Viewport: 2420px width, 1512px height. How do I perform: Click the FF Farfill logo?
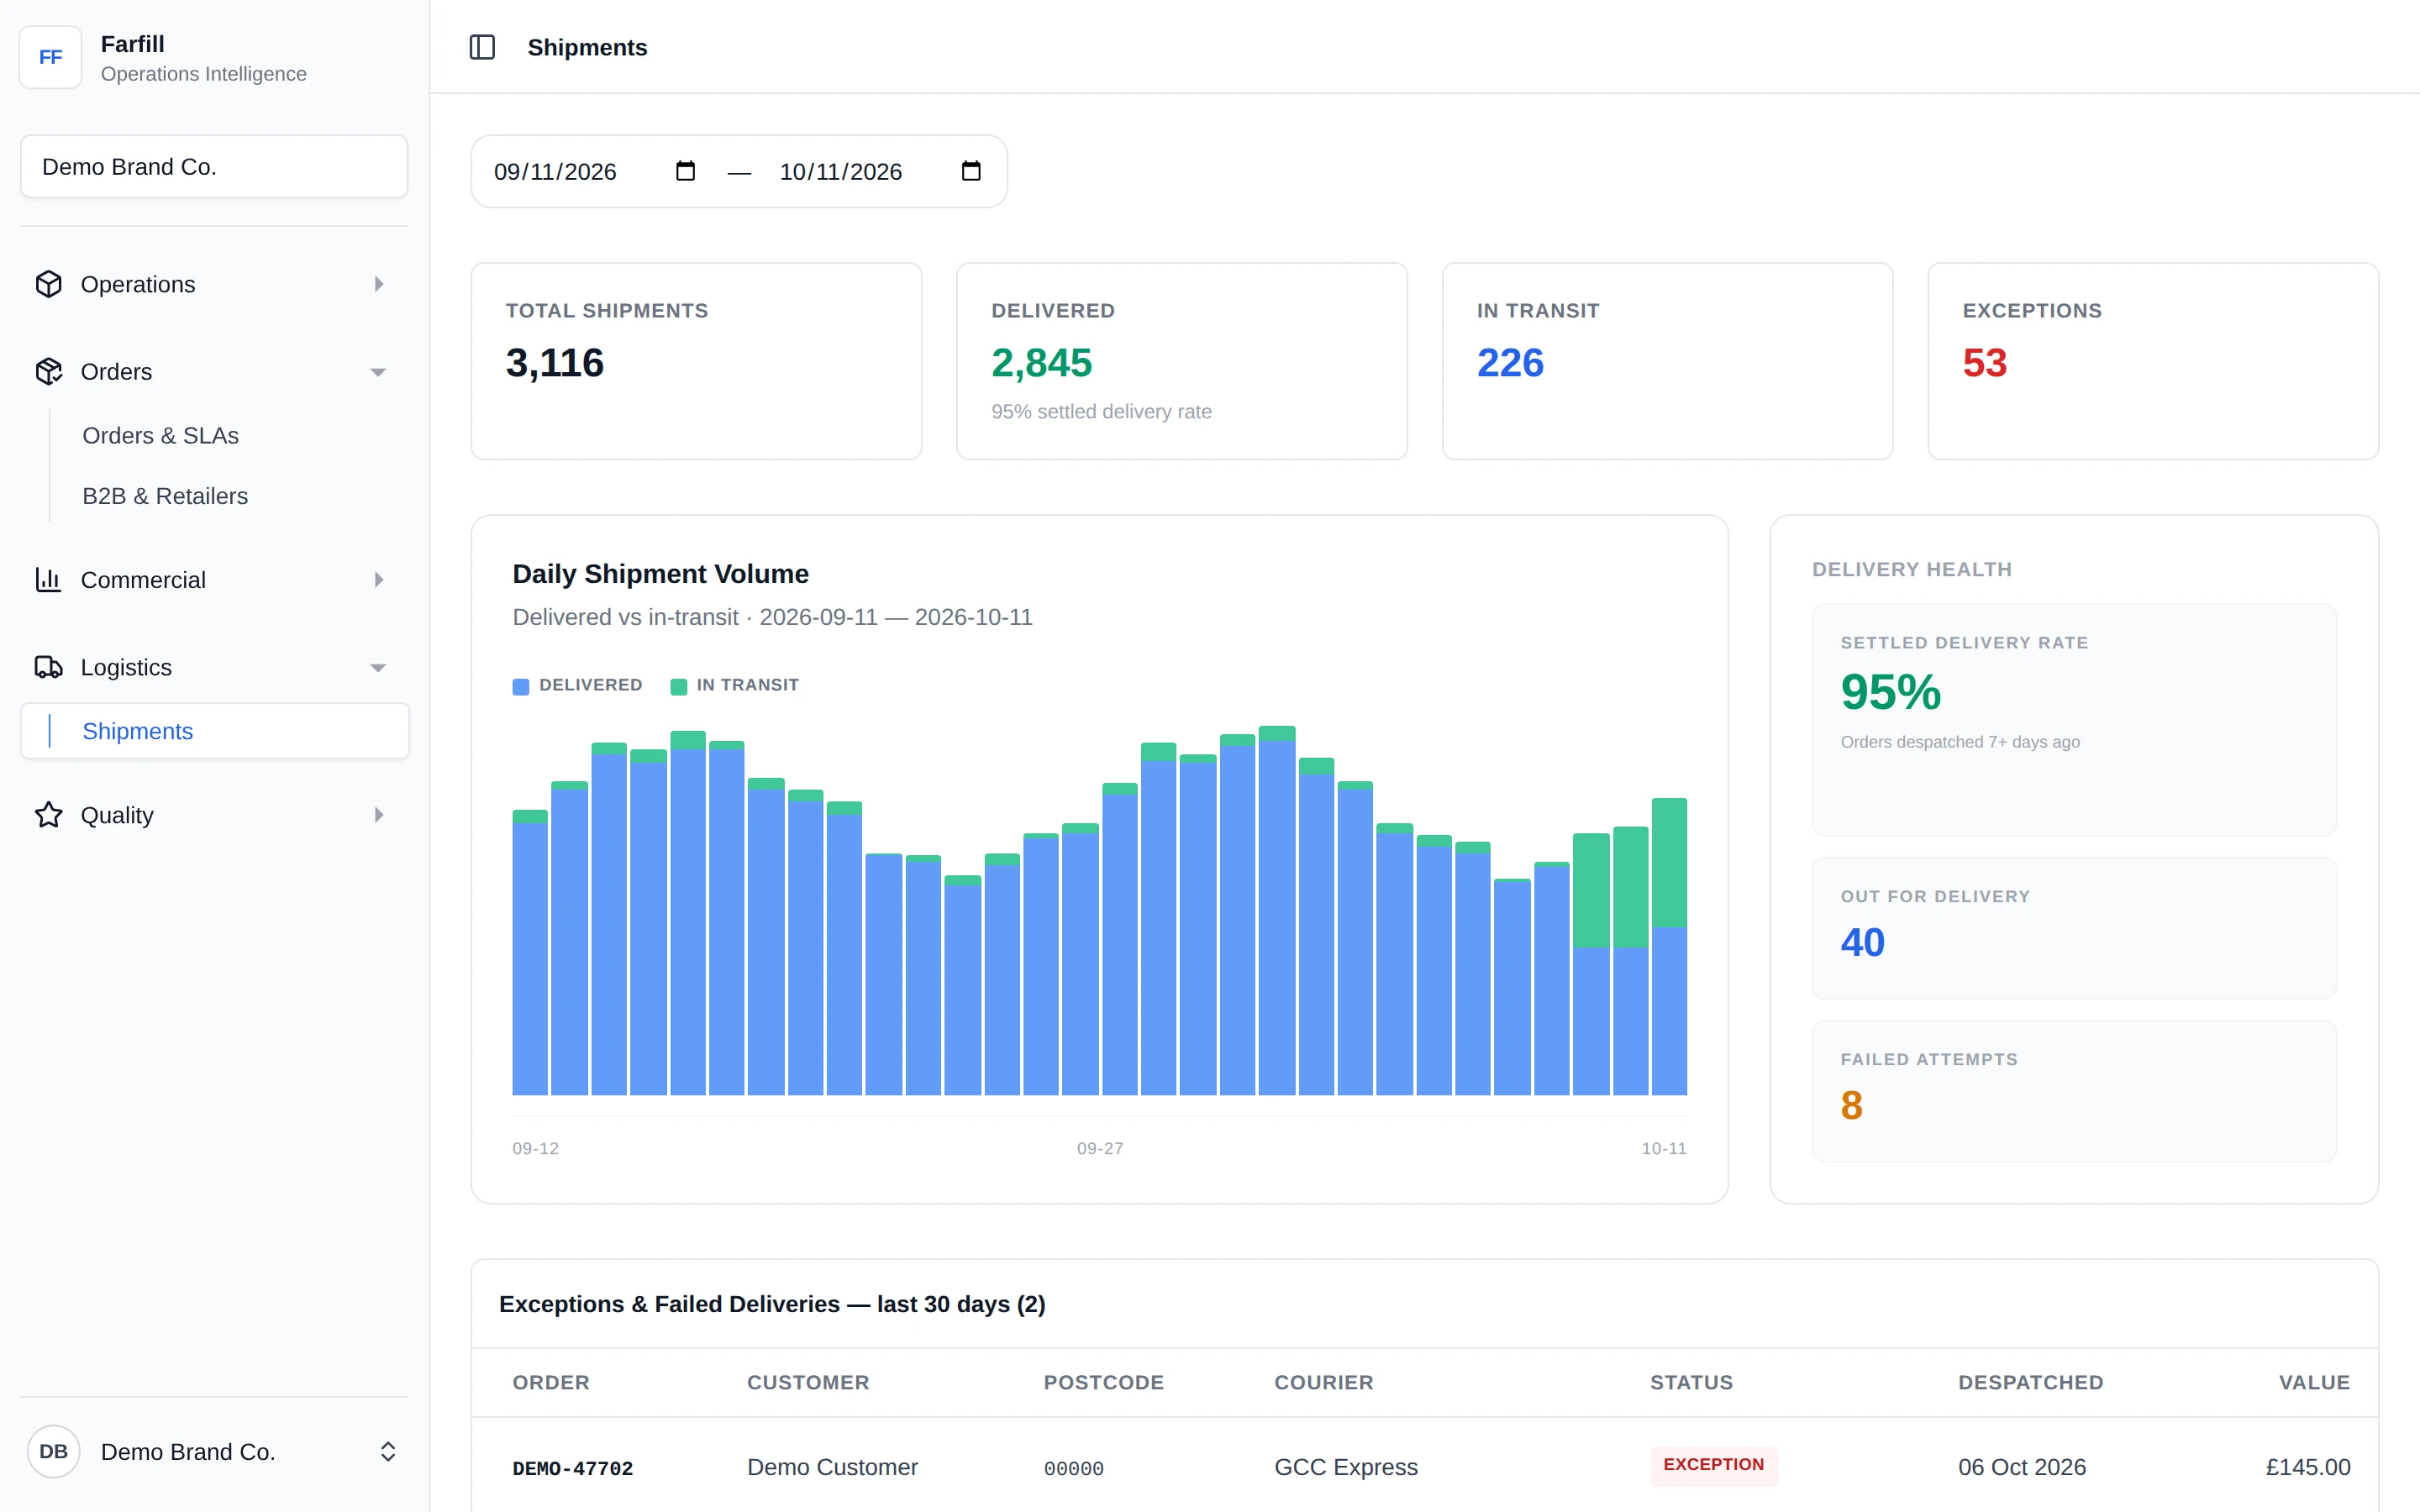point(50,57)
